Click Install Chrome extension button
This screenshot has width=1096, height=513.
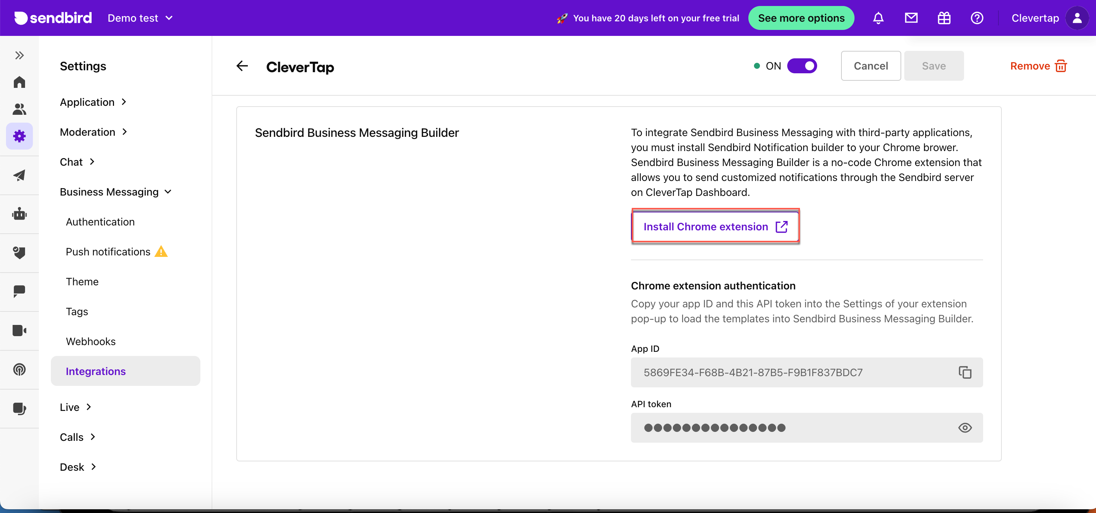715,227
